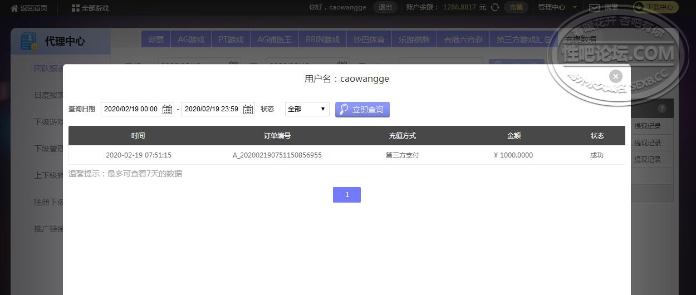
Task: Click the end date field 2020/02/19 23:59
Action: point(218,109)
